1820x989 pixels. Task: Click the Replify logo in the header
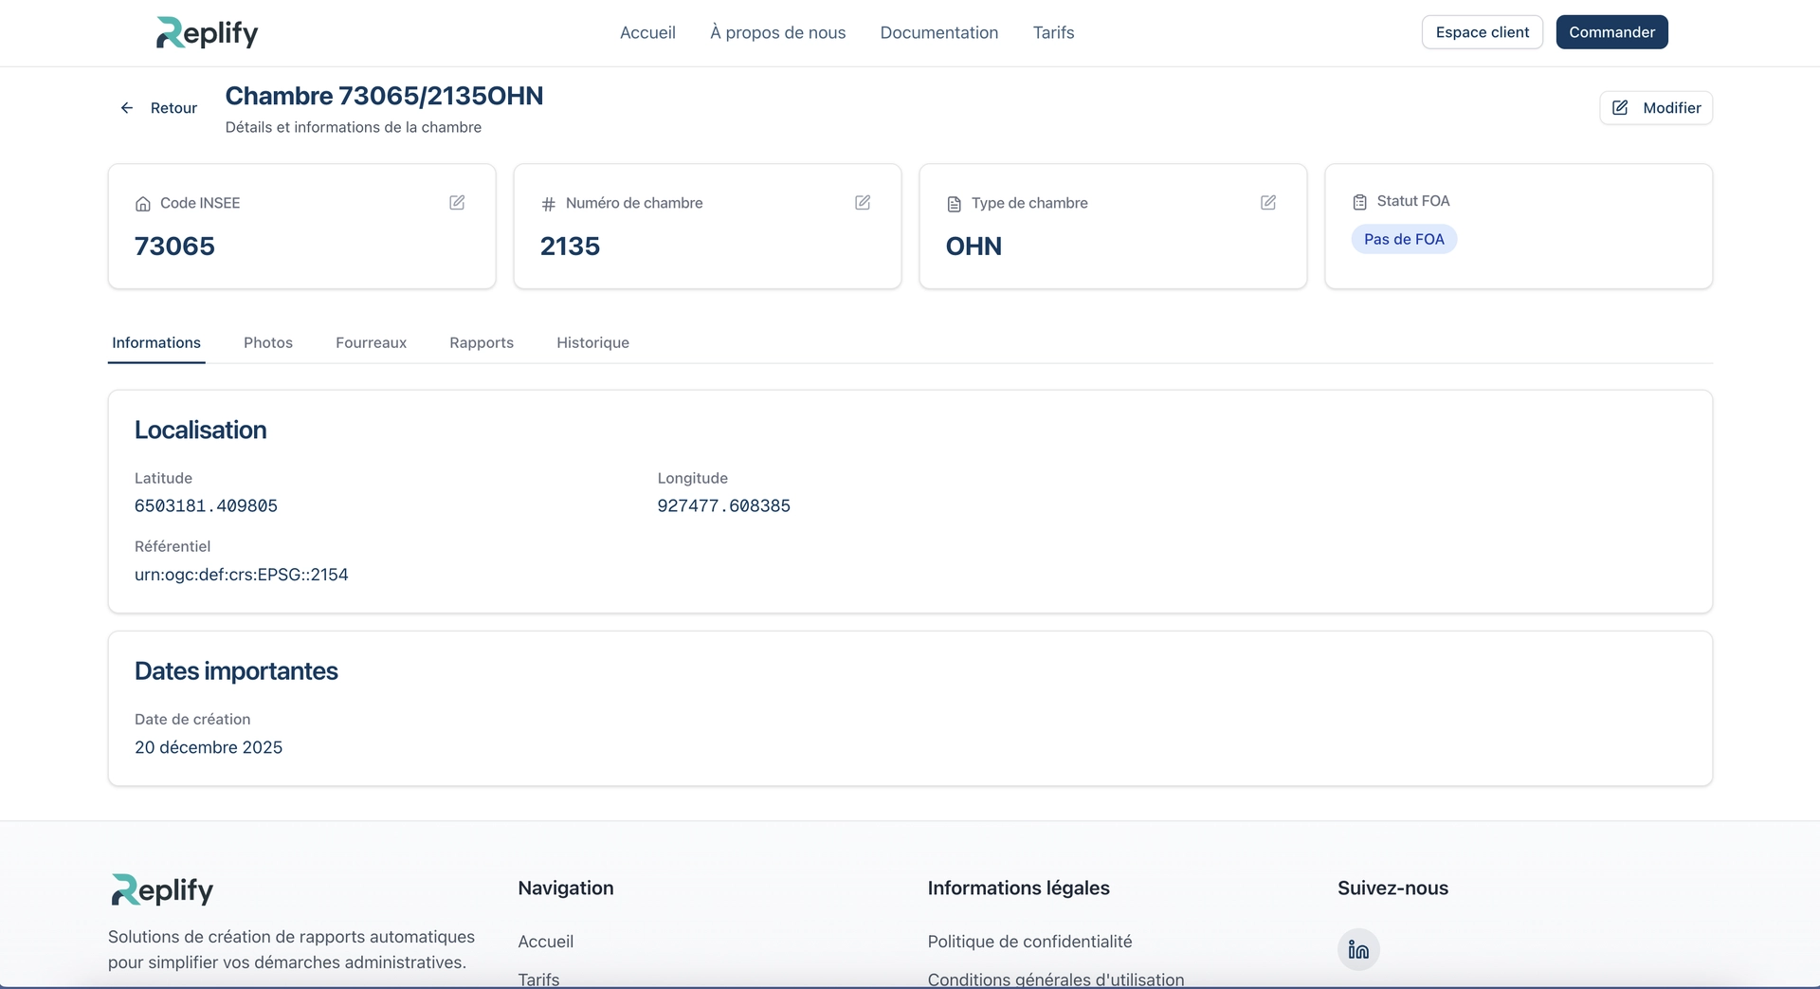[x=207, y=32]
